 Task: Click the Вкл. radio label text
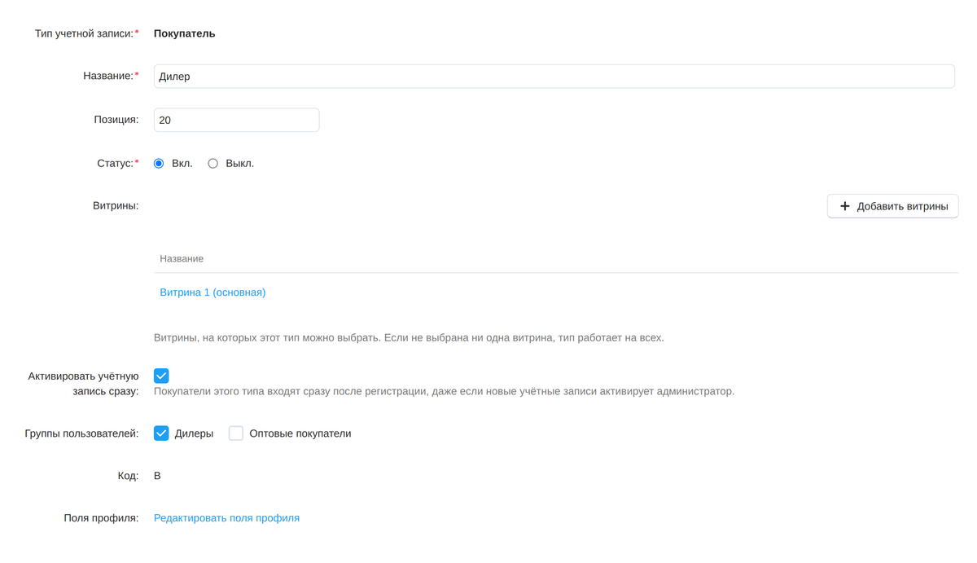(182, 164)
